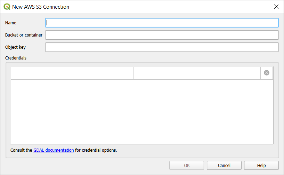Click the QGIS logo in title bar
The width and height of the screenshot is (284, 175).
7,7
